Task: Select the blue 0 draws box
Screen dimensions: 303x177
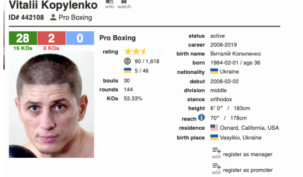Action: (x=80, y=38)
